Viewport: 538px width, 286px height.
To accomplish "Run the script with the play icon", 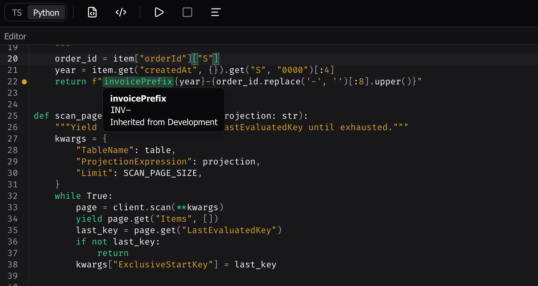I will tap(159, 13).
